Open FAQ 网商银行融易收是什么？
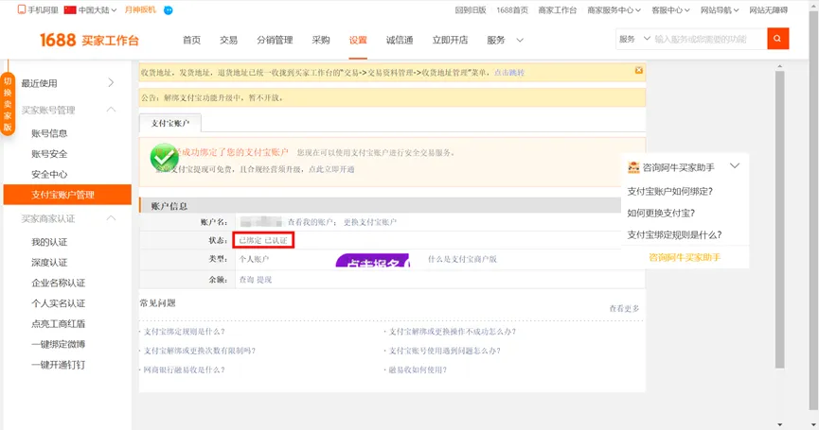This screenshot has width=819, height=430. (x=184, y=370)
